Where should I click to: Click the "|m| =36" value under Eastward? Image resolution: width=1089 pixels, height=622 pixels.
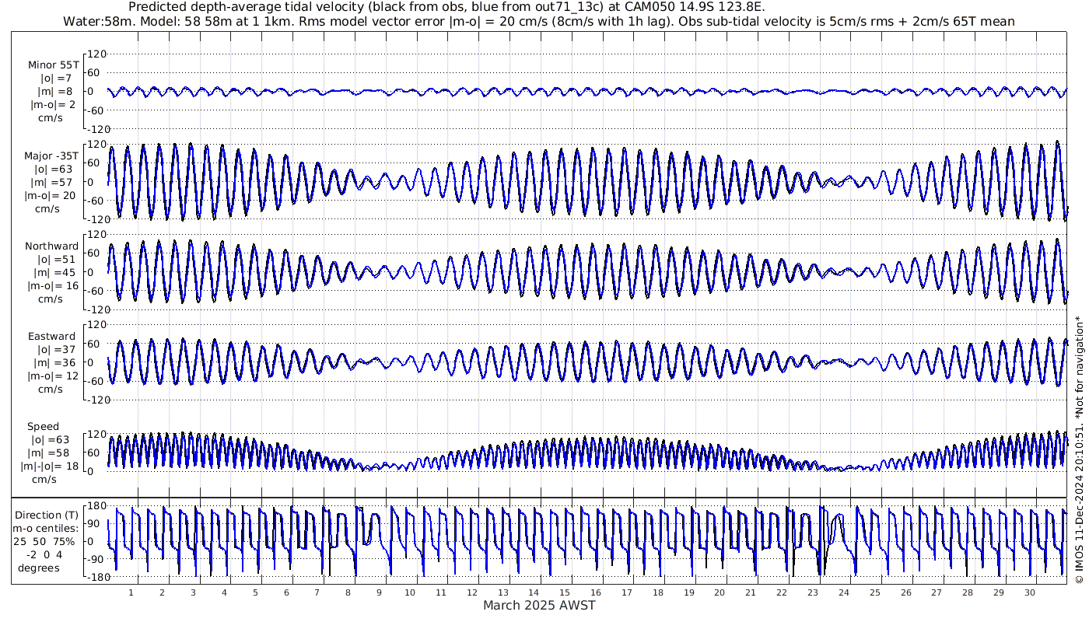pyautogui.click(x=53, y=362)
